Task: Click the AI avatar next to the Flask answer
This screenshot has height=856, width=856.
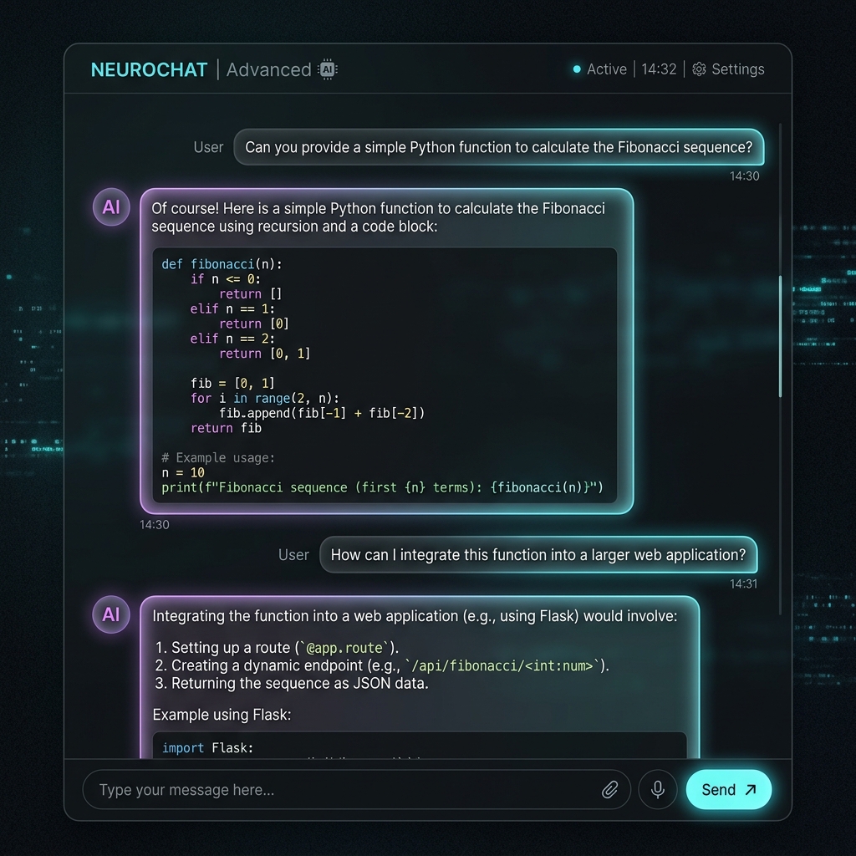Action: 111,614
